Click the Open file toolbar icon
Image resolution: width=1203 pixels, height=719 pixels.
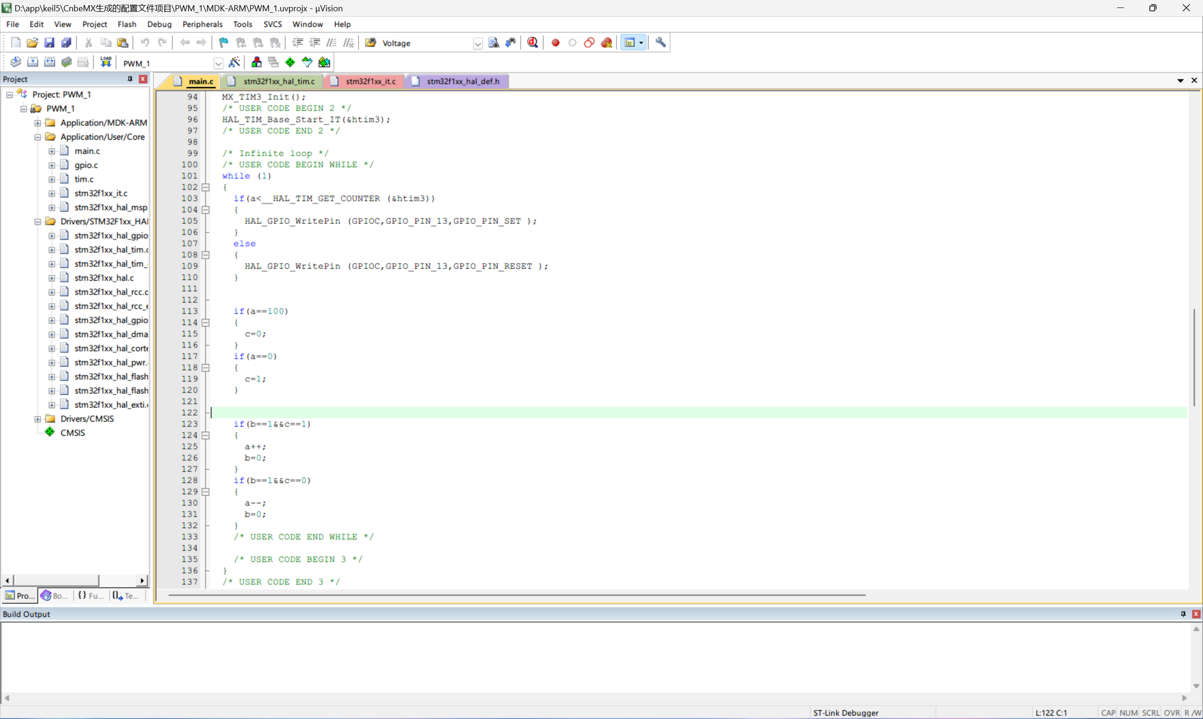(32, 43)
